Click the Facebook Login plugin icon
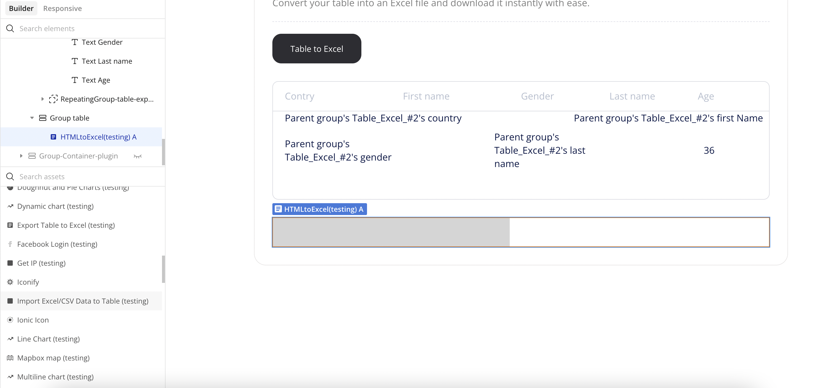This screenshot has height=388, width=826. pyautogui.click(x=10, y=244)
